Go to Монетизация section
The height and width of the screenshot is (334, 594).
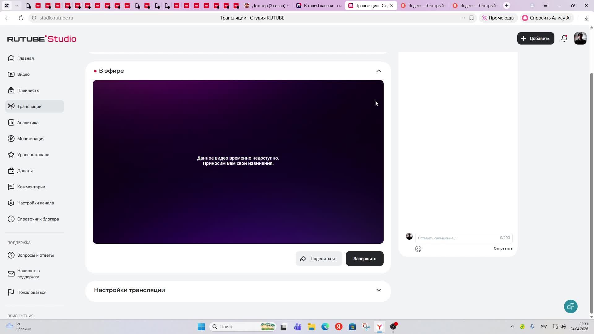click(31, 139)
